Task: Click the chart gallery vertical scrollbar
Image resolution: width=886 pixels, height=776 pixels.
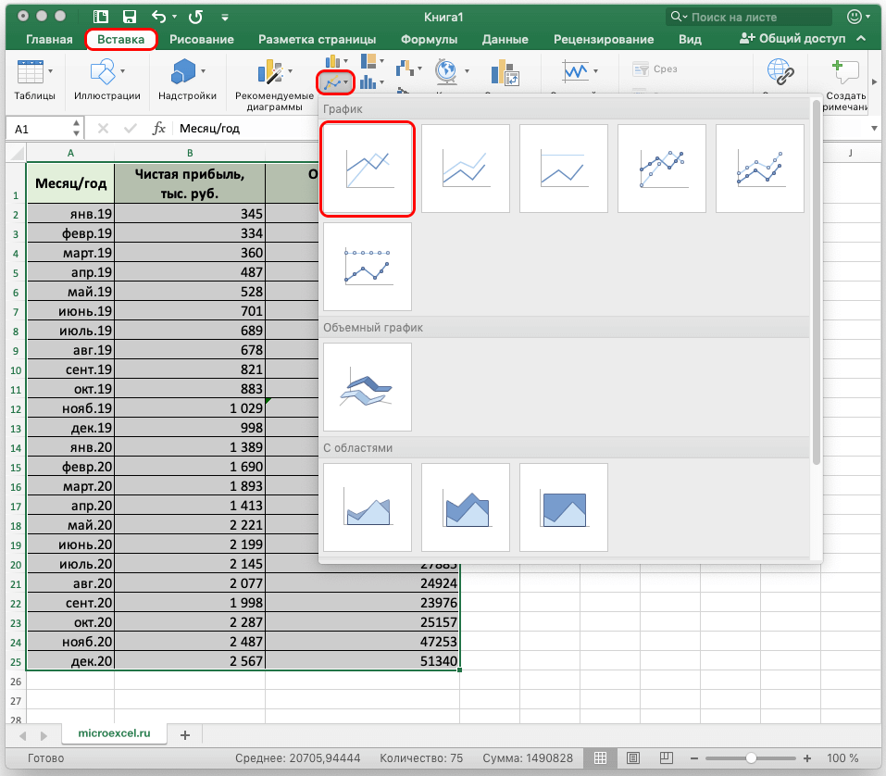Action: (816, 282)
